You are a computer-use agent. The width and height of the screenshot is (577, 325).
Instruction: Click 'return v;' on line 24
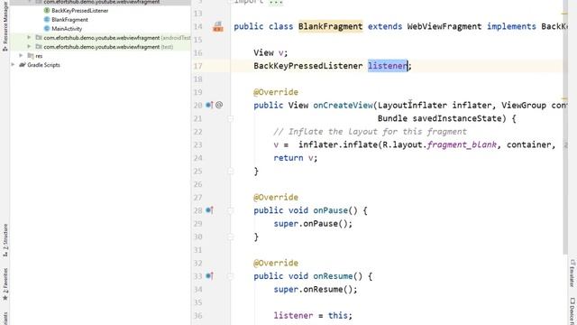(295, 158)
